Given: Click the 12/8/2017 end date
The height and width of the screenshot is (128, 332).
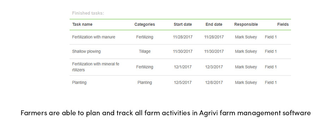Looking at the screenshot, I should tap(214, 82).
